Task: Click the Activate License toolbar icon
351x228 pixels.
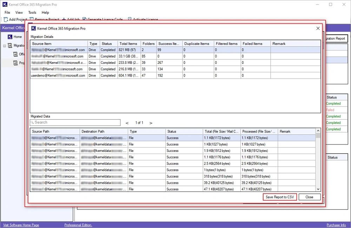Action: tap(129, 20)
